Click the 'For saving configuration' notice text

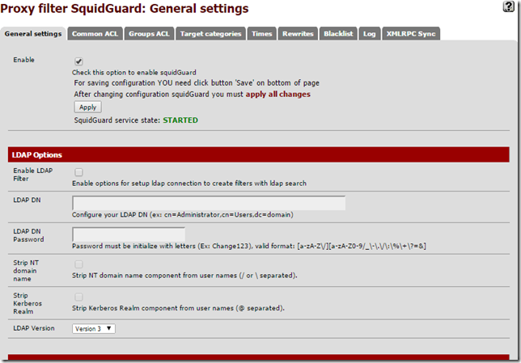tap(197, 83)
